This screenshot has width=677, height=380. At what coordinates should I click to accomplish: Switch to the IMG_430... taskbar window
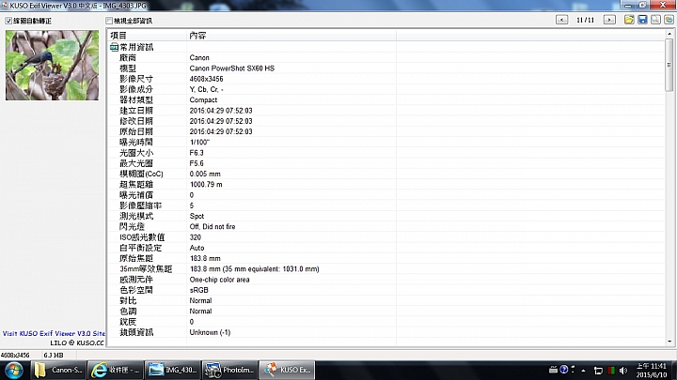pos(173,370)
